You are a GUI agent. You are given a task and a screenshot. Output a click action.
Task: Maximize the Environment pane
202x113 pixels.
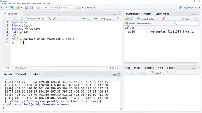(x=197, y=14)
